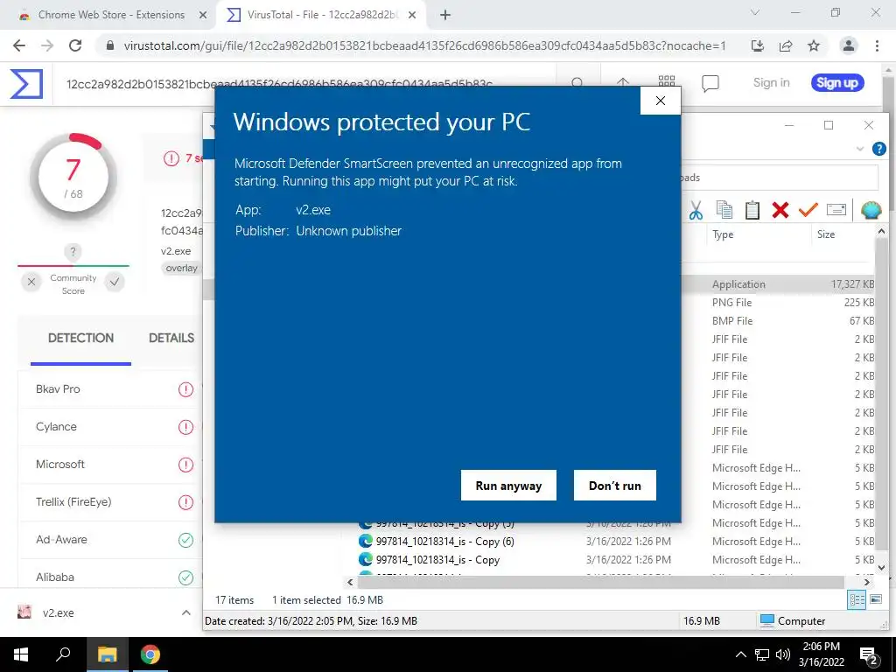The width and height of the screenshot is (896, 672).
Task: Select file 997814_10218314_is - Copy
Action: [x=437, y=559]
